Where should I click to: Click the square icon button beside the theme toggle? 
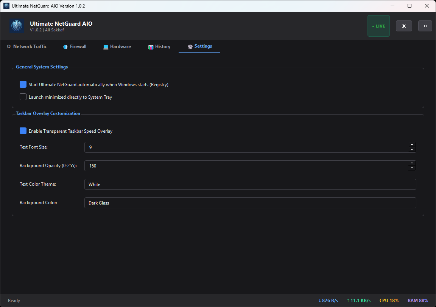coord(425,26)
